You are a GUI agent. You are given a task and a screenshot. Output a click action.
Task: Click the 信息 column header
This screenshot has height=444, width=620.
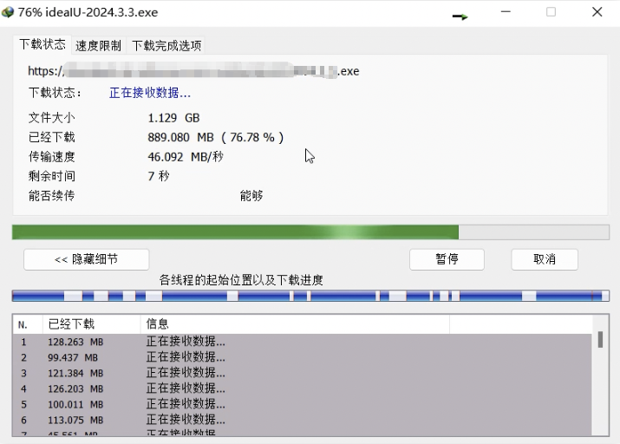(294, 324)
